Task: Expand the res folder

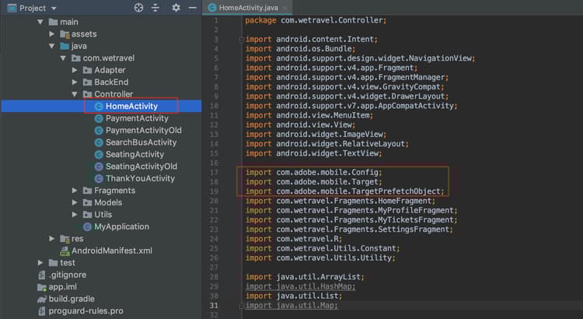Action: coord(52,239)
